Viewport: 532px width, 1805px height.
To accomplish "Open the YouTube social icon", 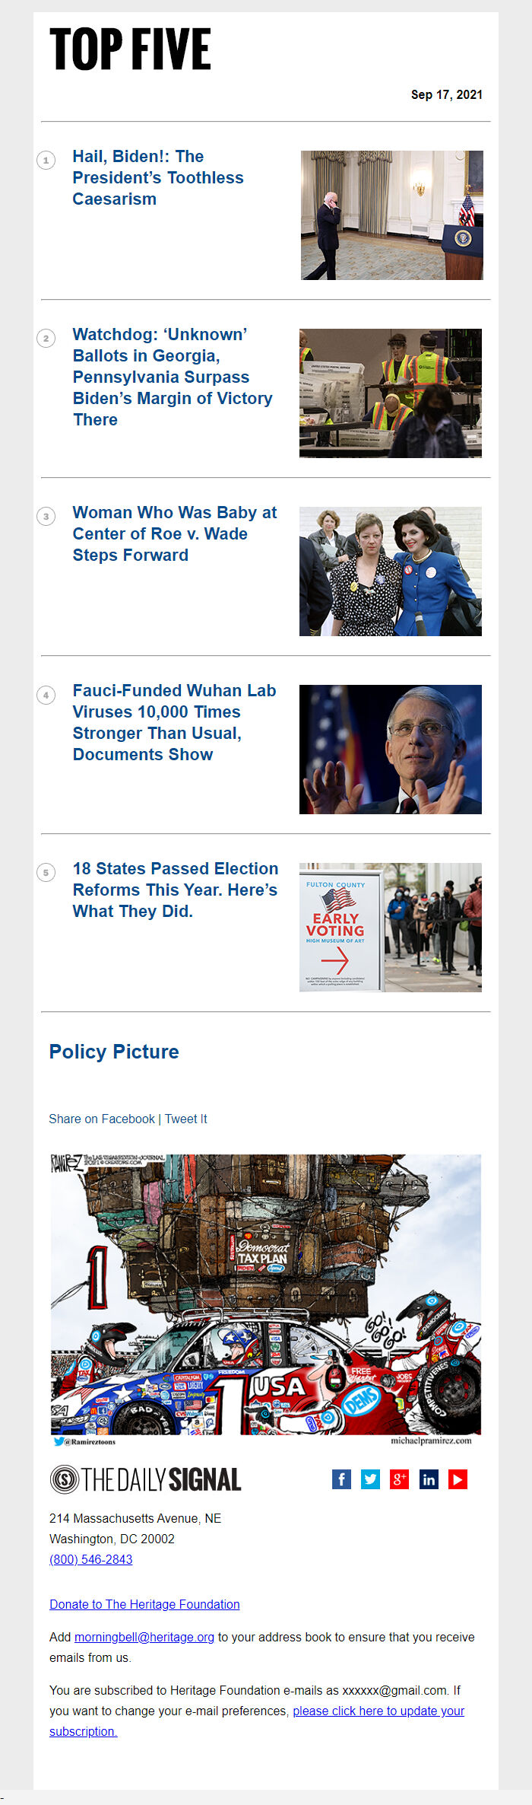I will pyautogui.click(x=458, y=1479).
